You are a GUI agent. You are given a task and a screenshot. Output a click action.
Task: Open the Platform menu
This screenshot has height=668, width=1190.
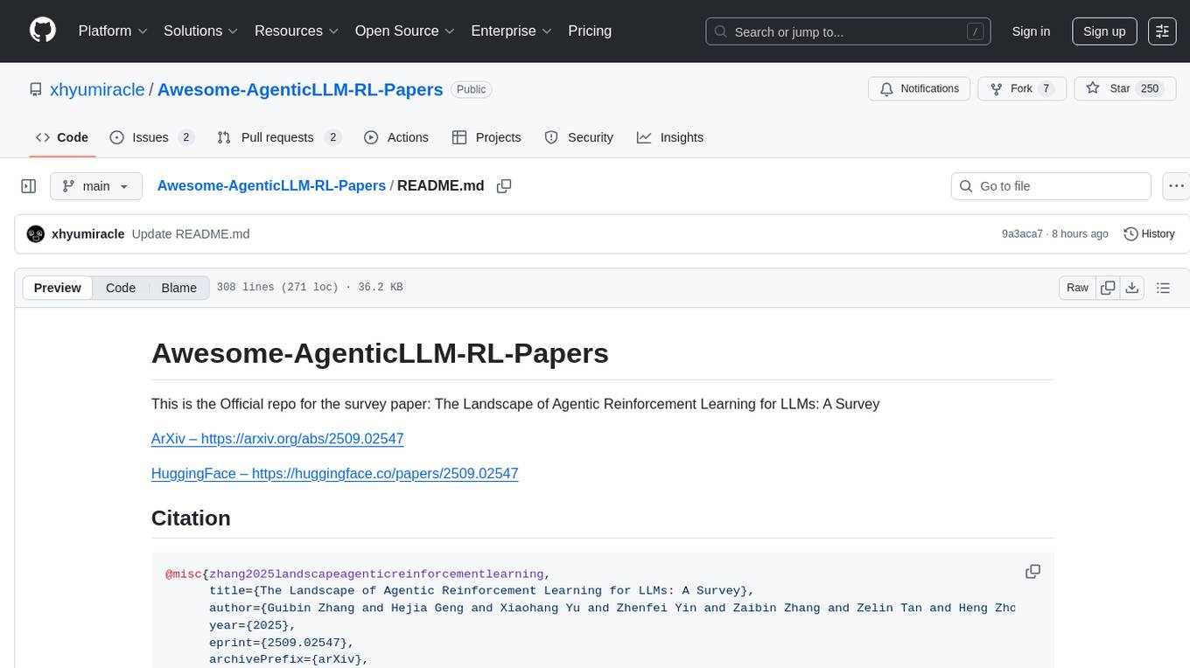113,31
